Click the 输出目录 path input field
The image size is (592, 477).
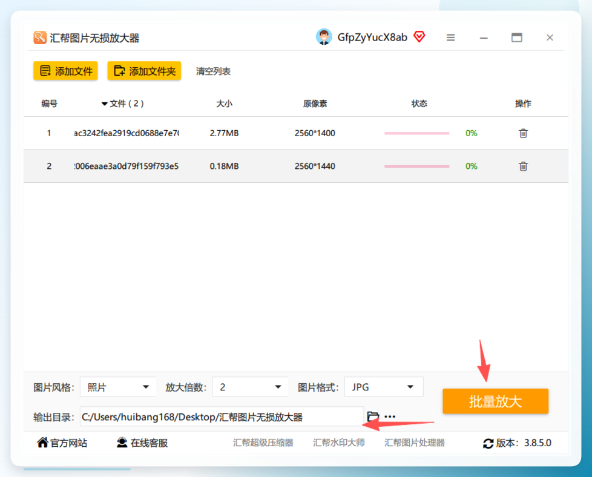222,416
